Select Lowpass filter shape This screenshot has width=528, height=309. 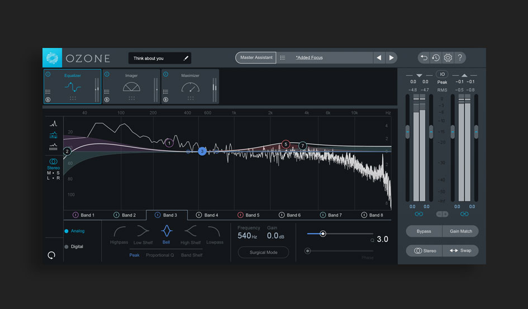click(215, 235)
